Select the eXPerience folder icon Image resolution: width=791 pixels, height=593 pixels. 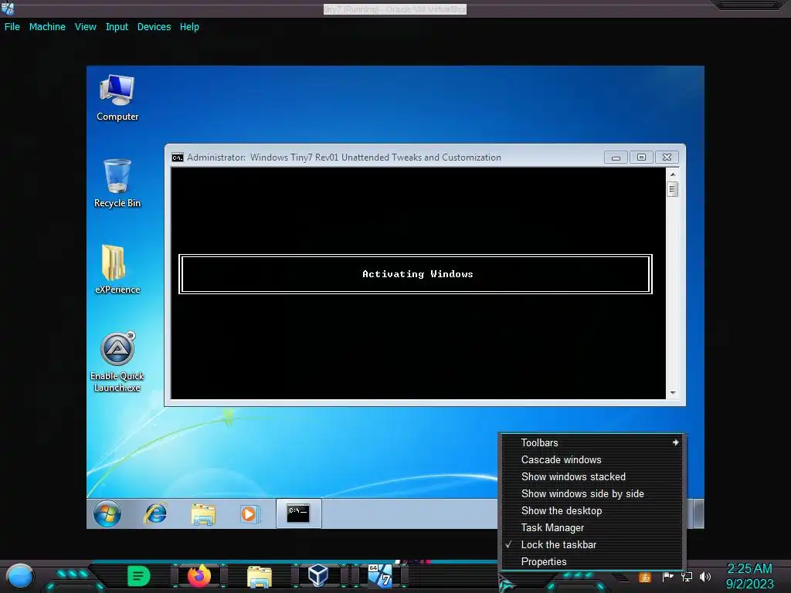click(117, 269)
